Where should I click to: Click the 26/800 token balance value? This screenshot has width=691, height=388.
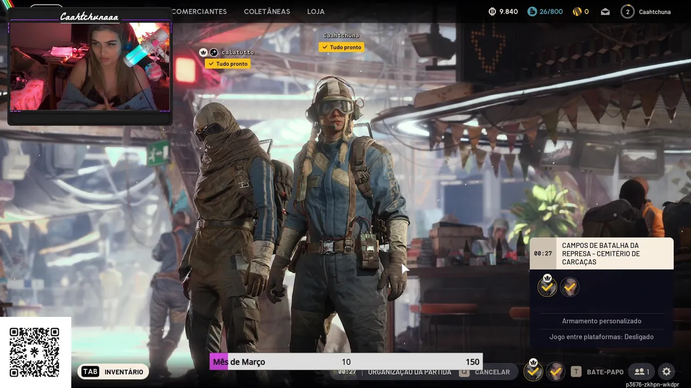551,11
